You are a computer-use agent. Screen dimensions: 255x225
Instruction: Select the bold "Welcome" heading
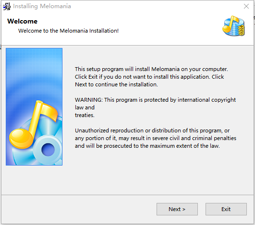22,21
